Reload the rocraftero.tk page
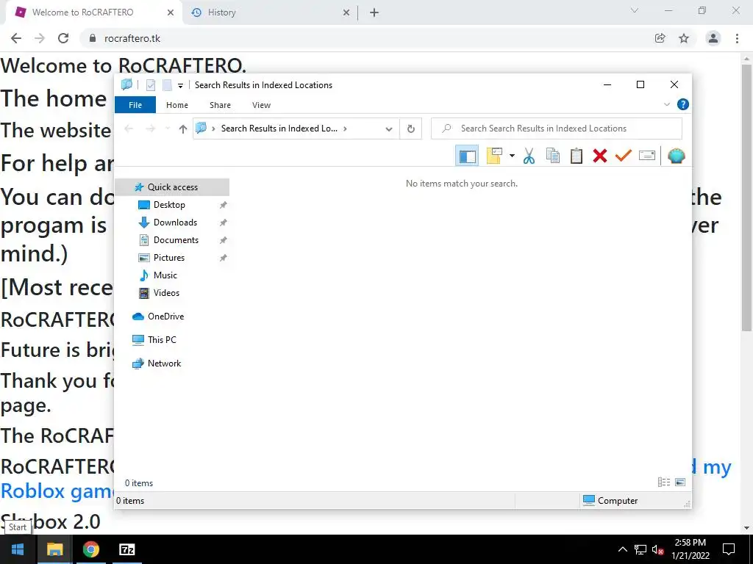The width and height of the screenshot is (753, 564). click(63, 38)
